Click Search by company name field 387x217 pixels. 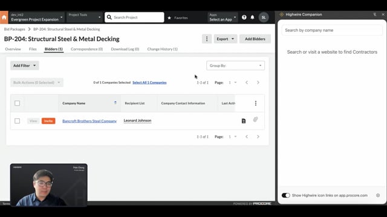332,30
